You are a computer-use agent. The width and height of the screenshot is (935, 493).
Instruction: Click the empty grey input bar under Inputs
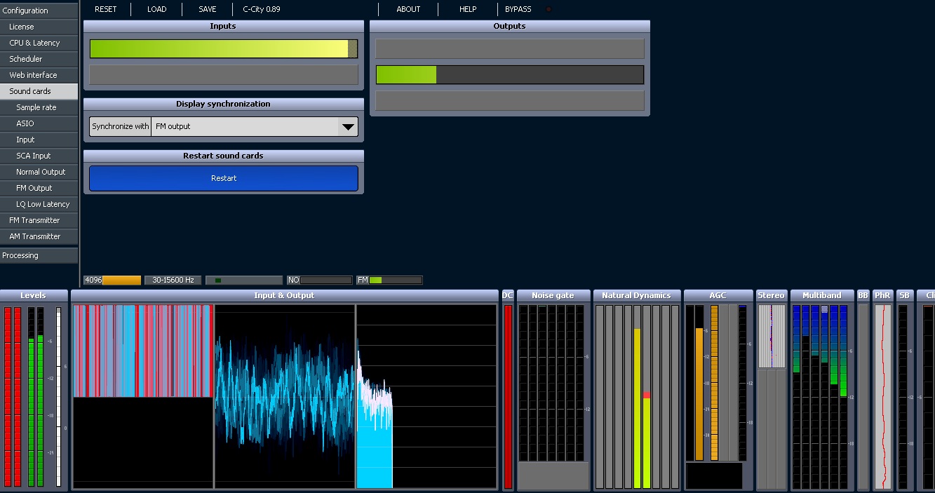[224, 75]
